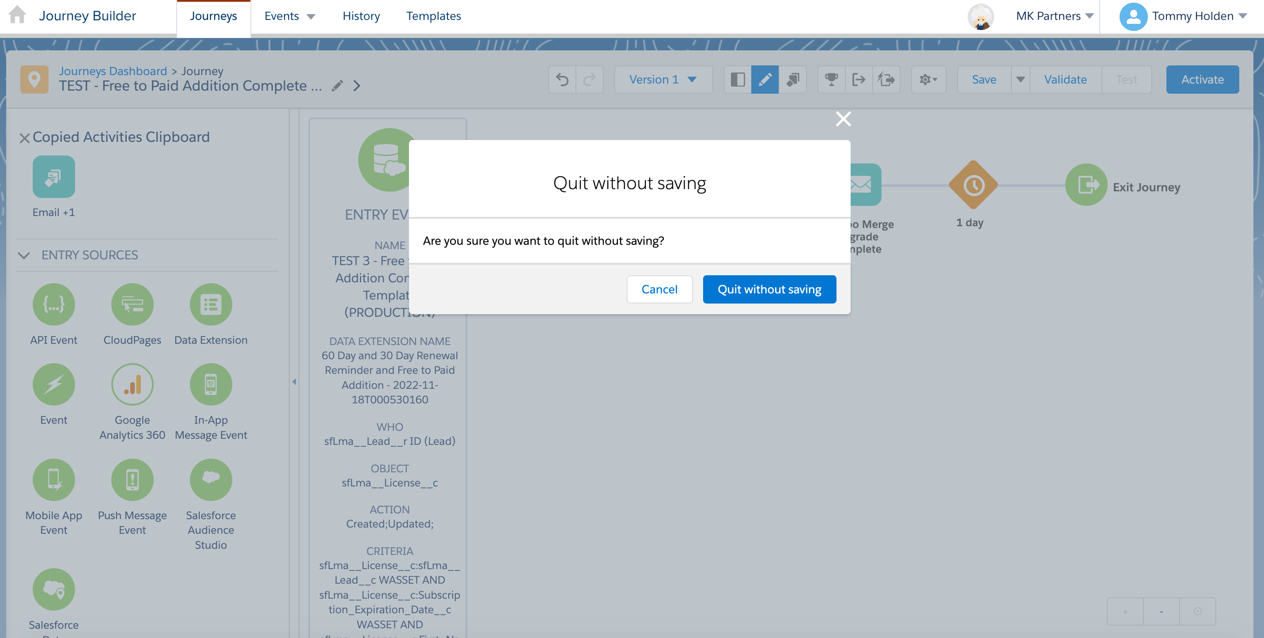
Task: Select the Data Extension entry source
Action: coord(211,315)
